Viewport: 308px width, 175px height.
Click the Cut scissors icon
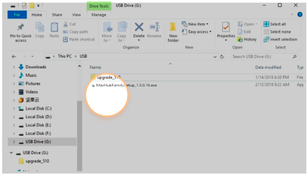point(66,24)
